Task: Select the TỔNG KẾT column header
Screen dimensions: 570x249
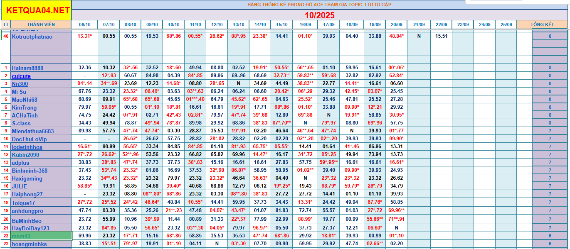Action: pos(542,24)
